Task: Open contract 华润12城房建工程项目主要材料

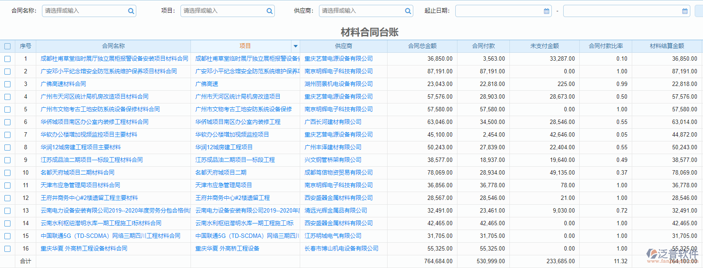Action: pyautogui.click(x=80, y=147)
